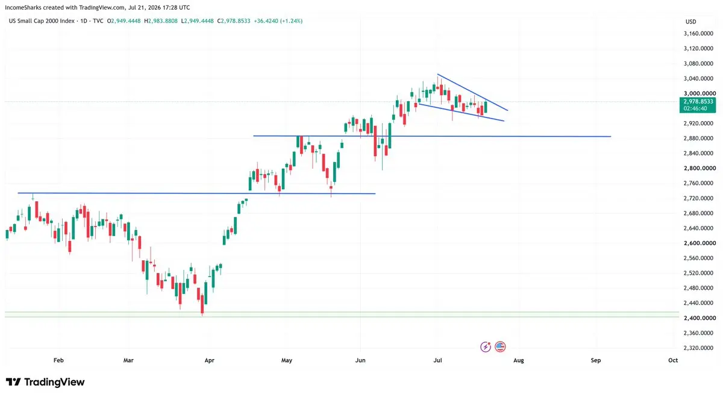Click the Oct label on time axis

tap(673, 360)
